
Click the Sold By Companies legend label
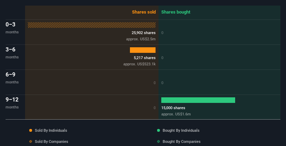(x=52, y=141)
